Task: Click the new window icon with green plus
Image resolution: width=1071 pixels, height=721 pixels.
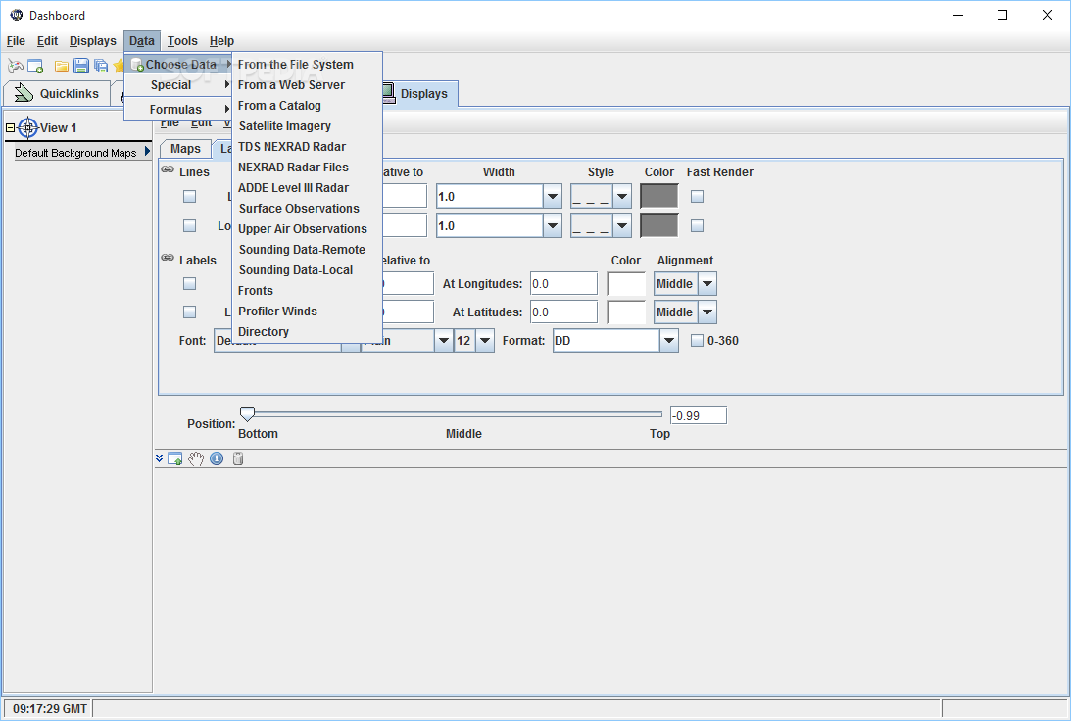Action: [x=35, y=67]
